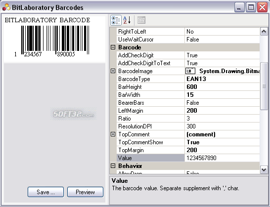Image resolution: width=270 pixels, height=207 pixels.
Task: Click the property grid scrollbar thumb
Action: [264, 86]
